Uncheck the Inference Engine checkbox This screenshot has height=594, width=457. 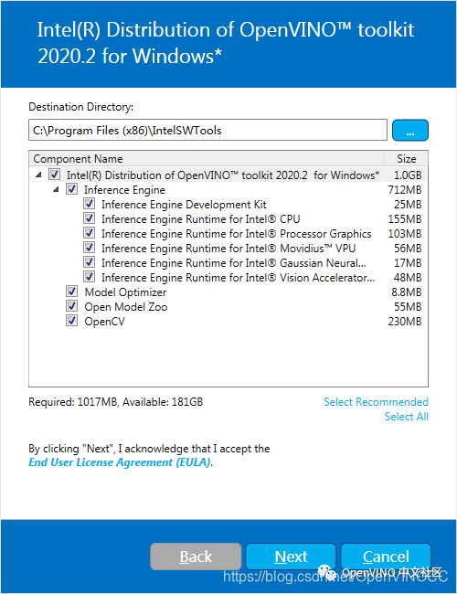[72, 189]
